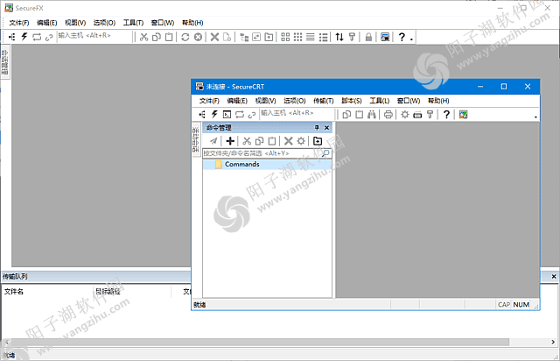Viewport: 560px width, 361px height.
Task: Click the Print icon in SecureCRT toolbar
Action: click(x=388, y=115)
